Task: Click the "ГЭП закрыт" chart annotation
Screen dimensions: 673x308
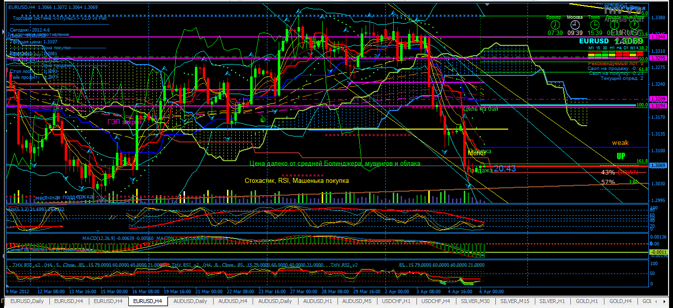Action: [x=124, y=121]
